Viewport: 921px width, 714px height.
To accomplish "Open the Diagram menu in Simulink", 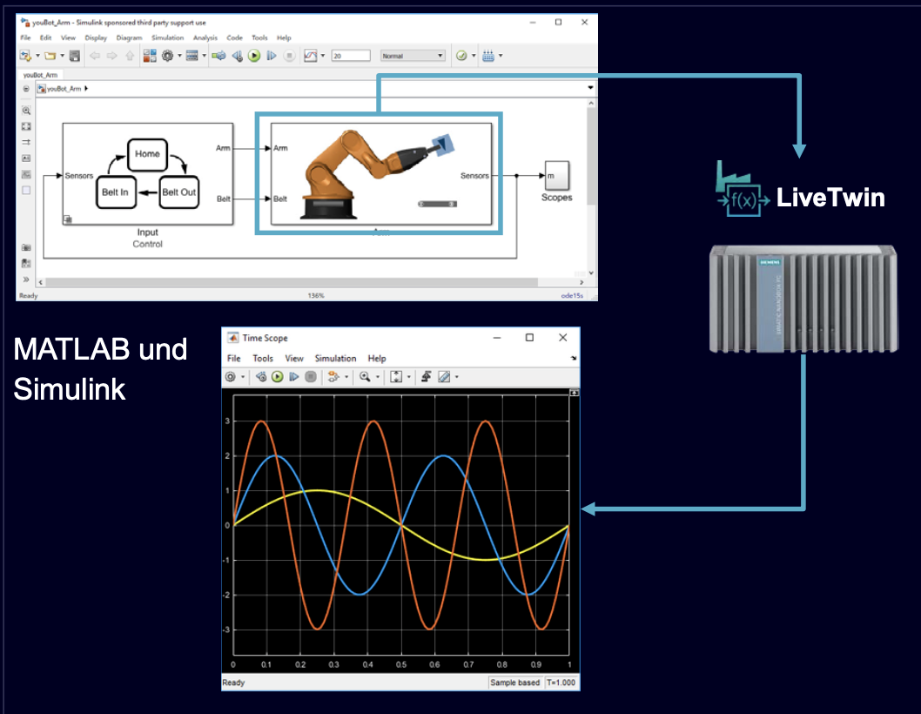I will [x=129, y=38].
